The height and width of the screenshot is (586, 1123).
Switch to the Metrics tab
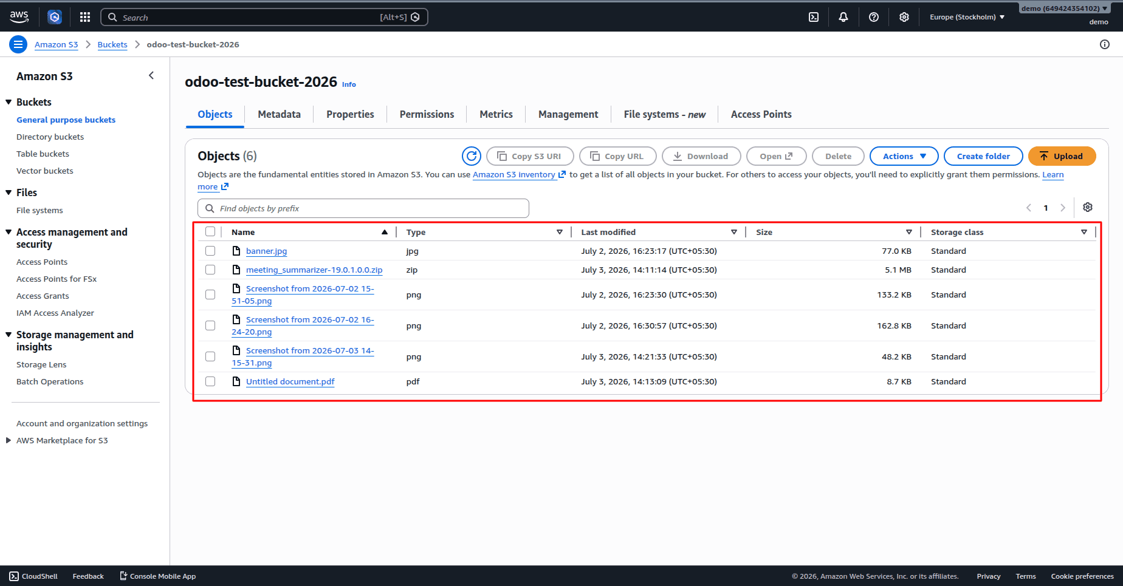pyautogui.click(x=496, y=114)
